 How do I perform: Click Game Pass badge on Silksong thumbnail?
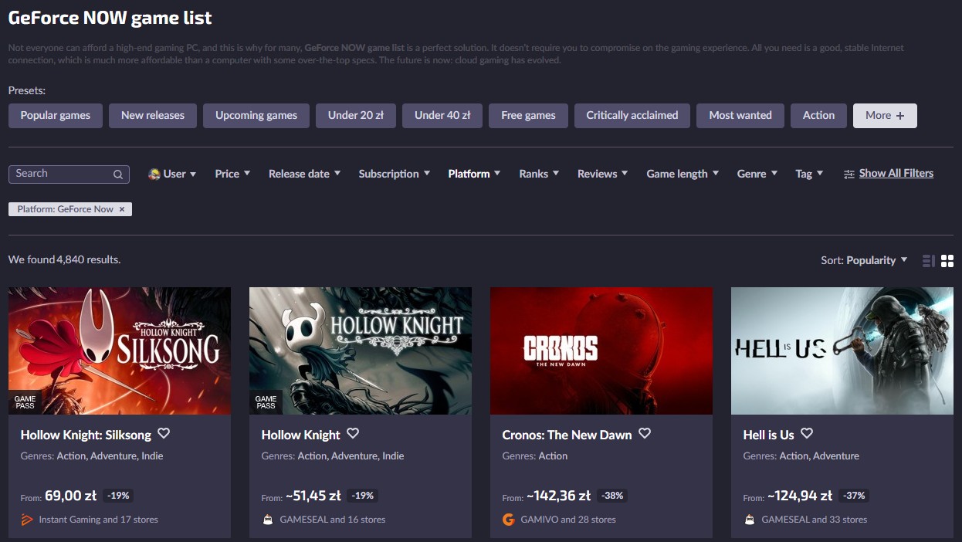click(25, 402)
